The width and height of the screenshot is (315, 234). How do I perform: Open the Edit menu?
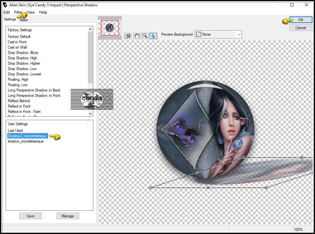point(7,12)
